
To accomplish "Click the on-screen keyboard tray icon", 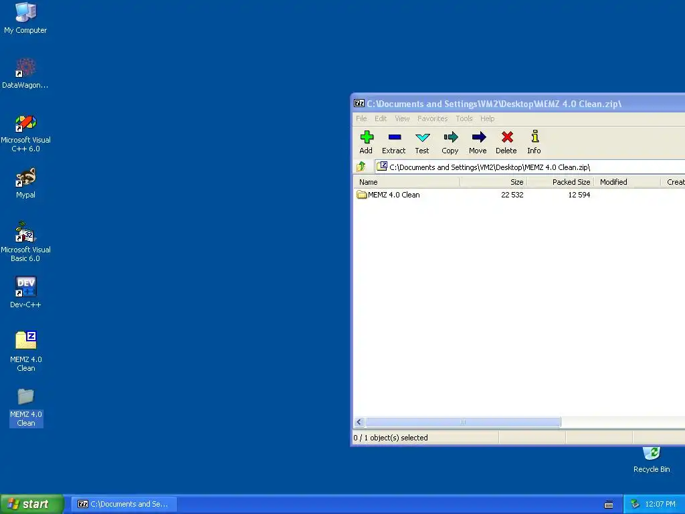I will 609,505.
